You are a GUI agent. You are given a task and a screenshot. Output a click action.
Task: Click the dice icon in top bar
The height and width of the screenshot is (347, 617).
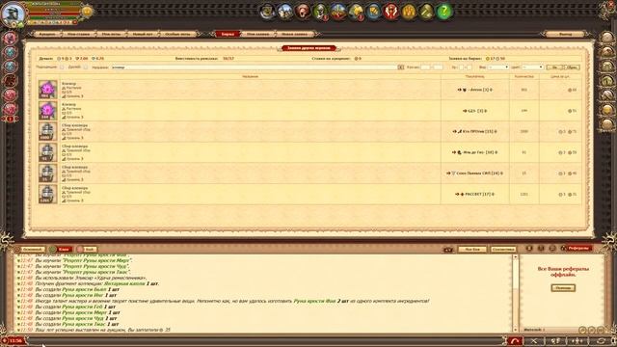[373, 12]
